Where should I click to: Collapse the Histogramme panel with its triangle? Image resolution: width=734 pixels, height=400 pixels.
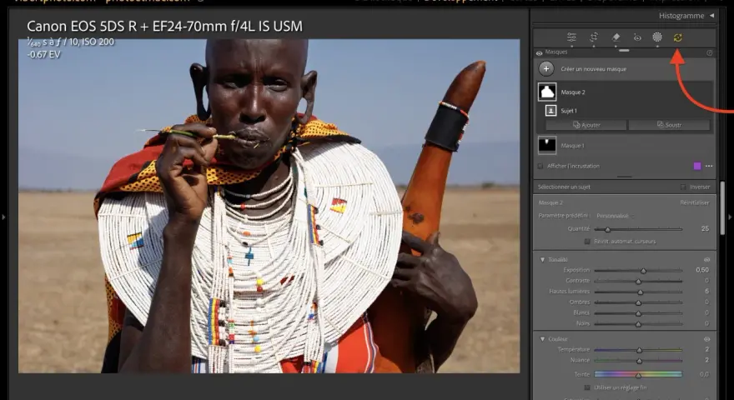[711, 16]
